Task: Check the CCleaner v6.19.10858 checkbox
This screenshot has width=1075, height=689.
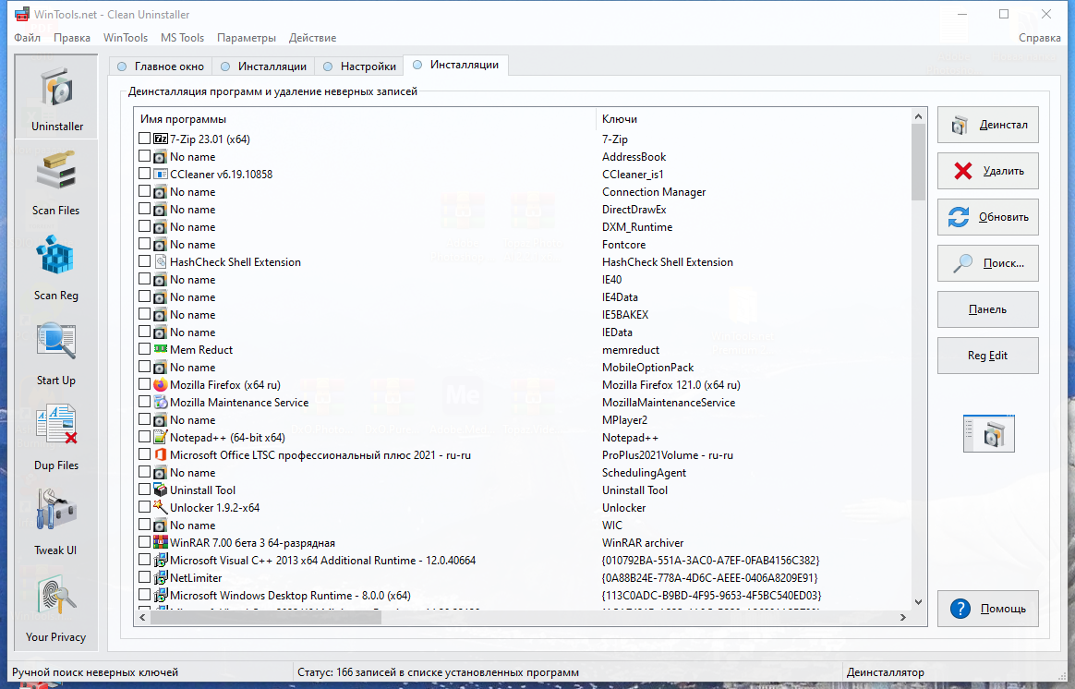Action: click(x=144, y=175)
